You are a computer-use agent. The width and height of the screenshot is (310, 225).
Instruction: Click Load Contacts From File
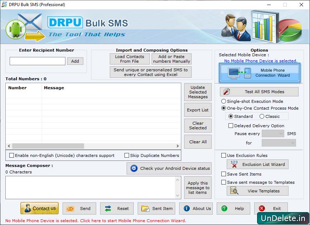[x=130, y=59]
